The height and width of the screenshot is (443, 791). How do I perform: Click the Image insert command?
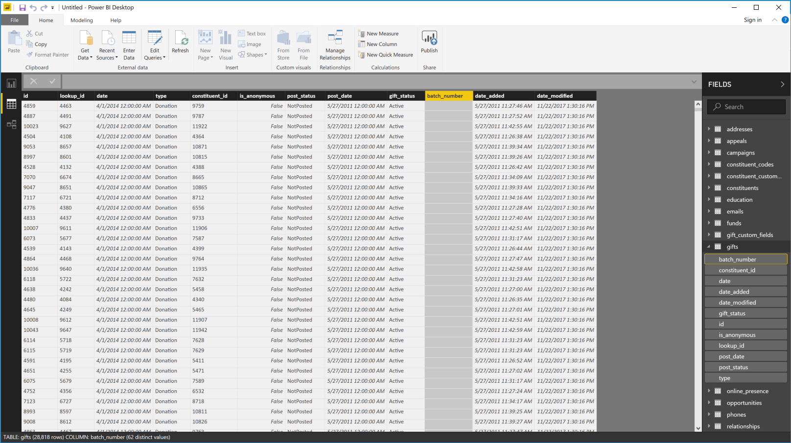[250, 44]
